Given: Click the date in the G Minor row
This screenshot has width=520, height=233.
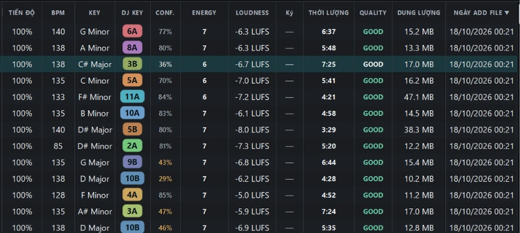Looking at the screenshot, I should pyautogui.click(x=481, y=32).
